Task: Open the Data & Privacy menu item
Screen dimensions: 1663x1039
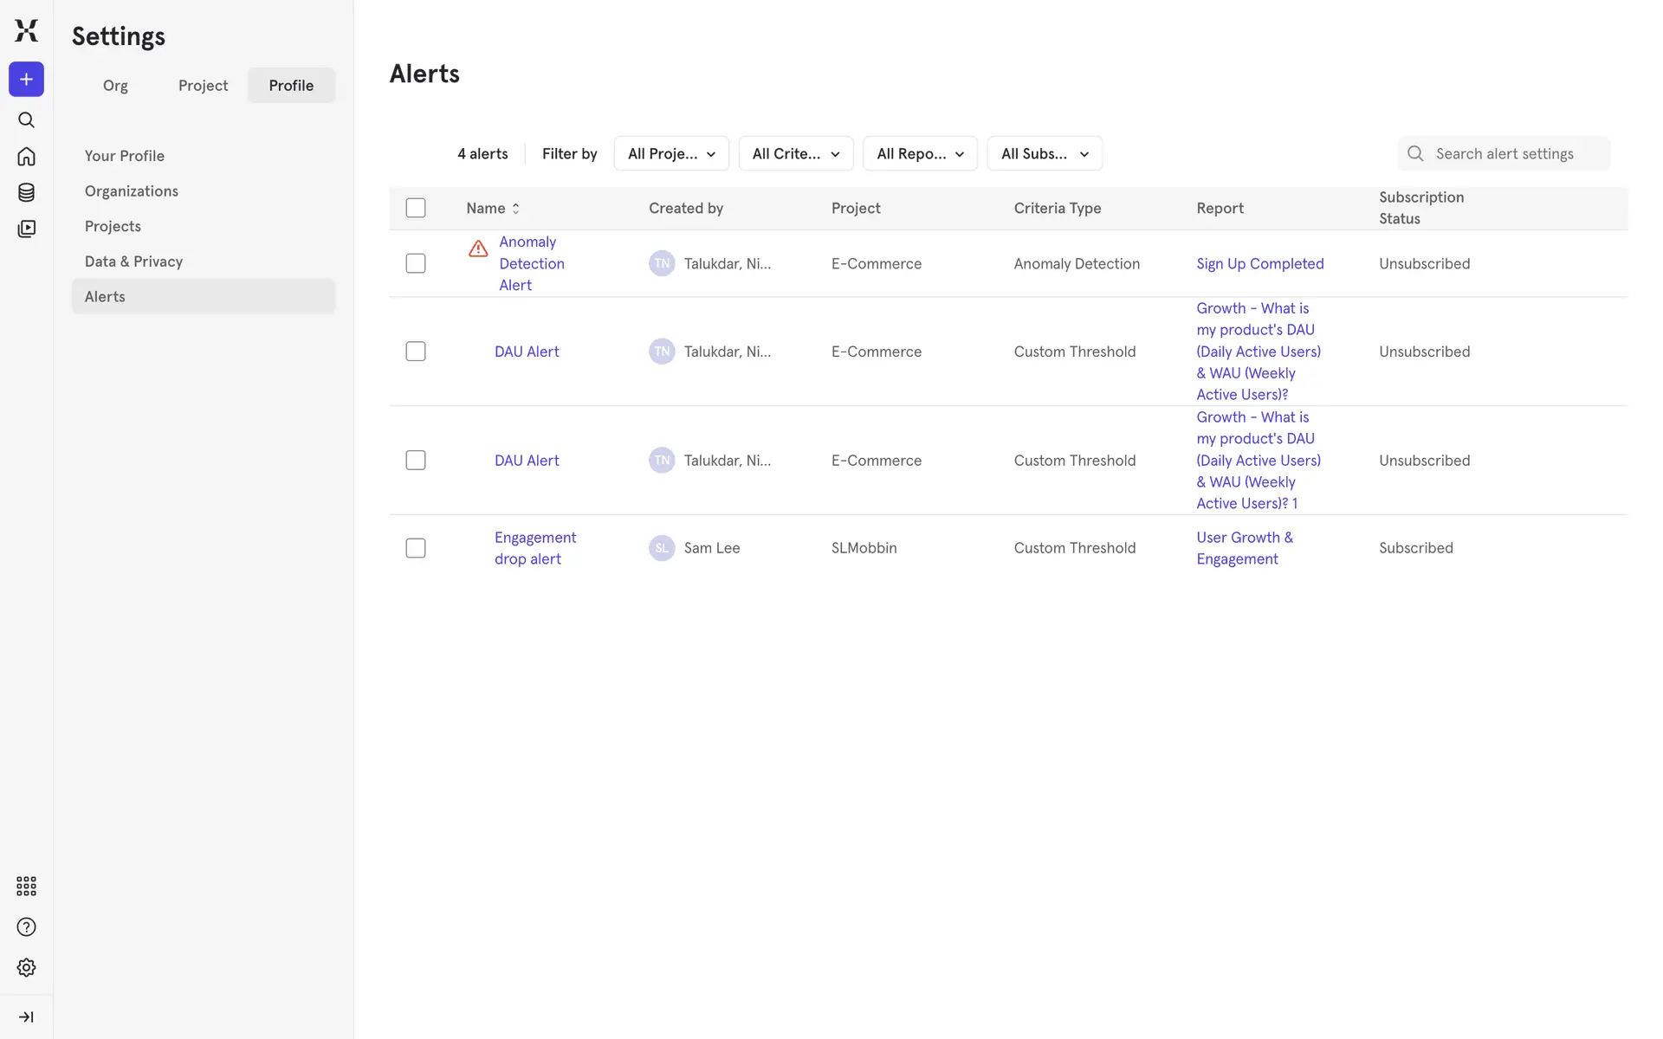Action: [x=133, y=261]
